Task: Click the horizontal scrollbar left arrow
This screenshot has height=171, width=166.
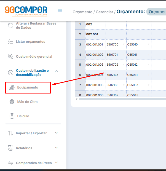Action: [77, 99]
